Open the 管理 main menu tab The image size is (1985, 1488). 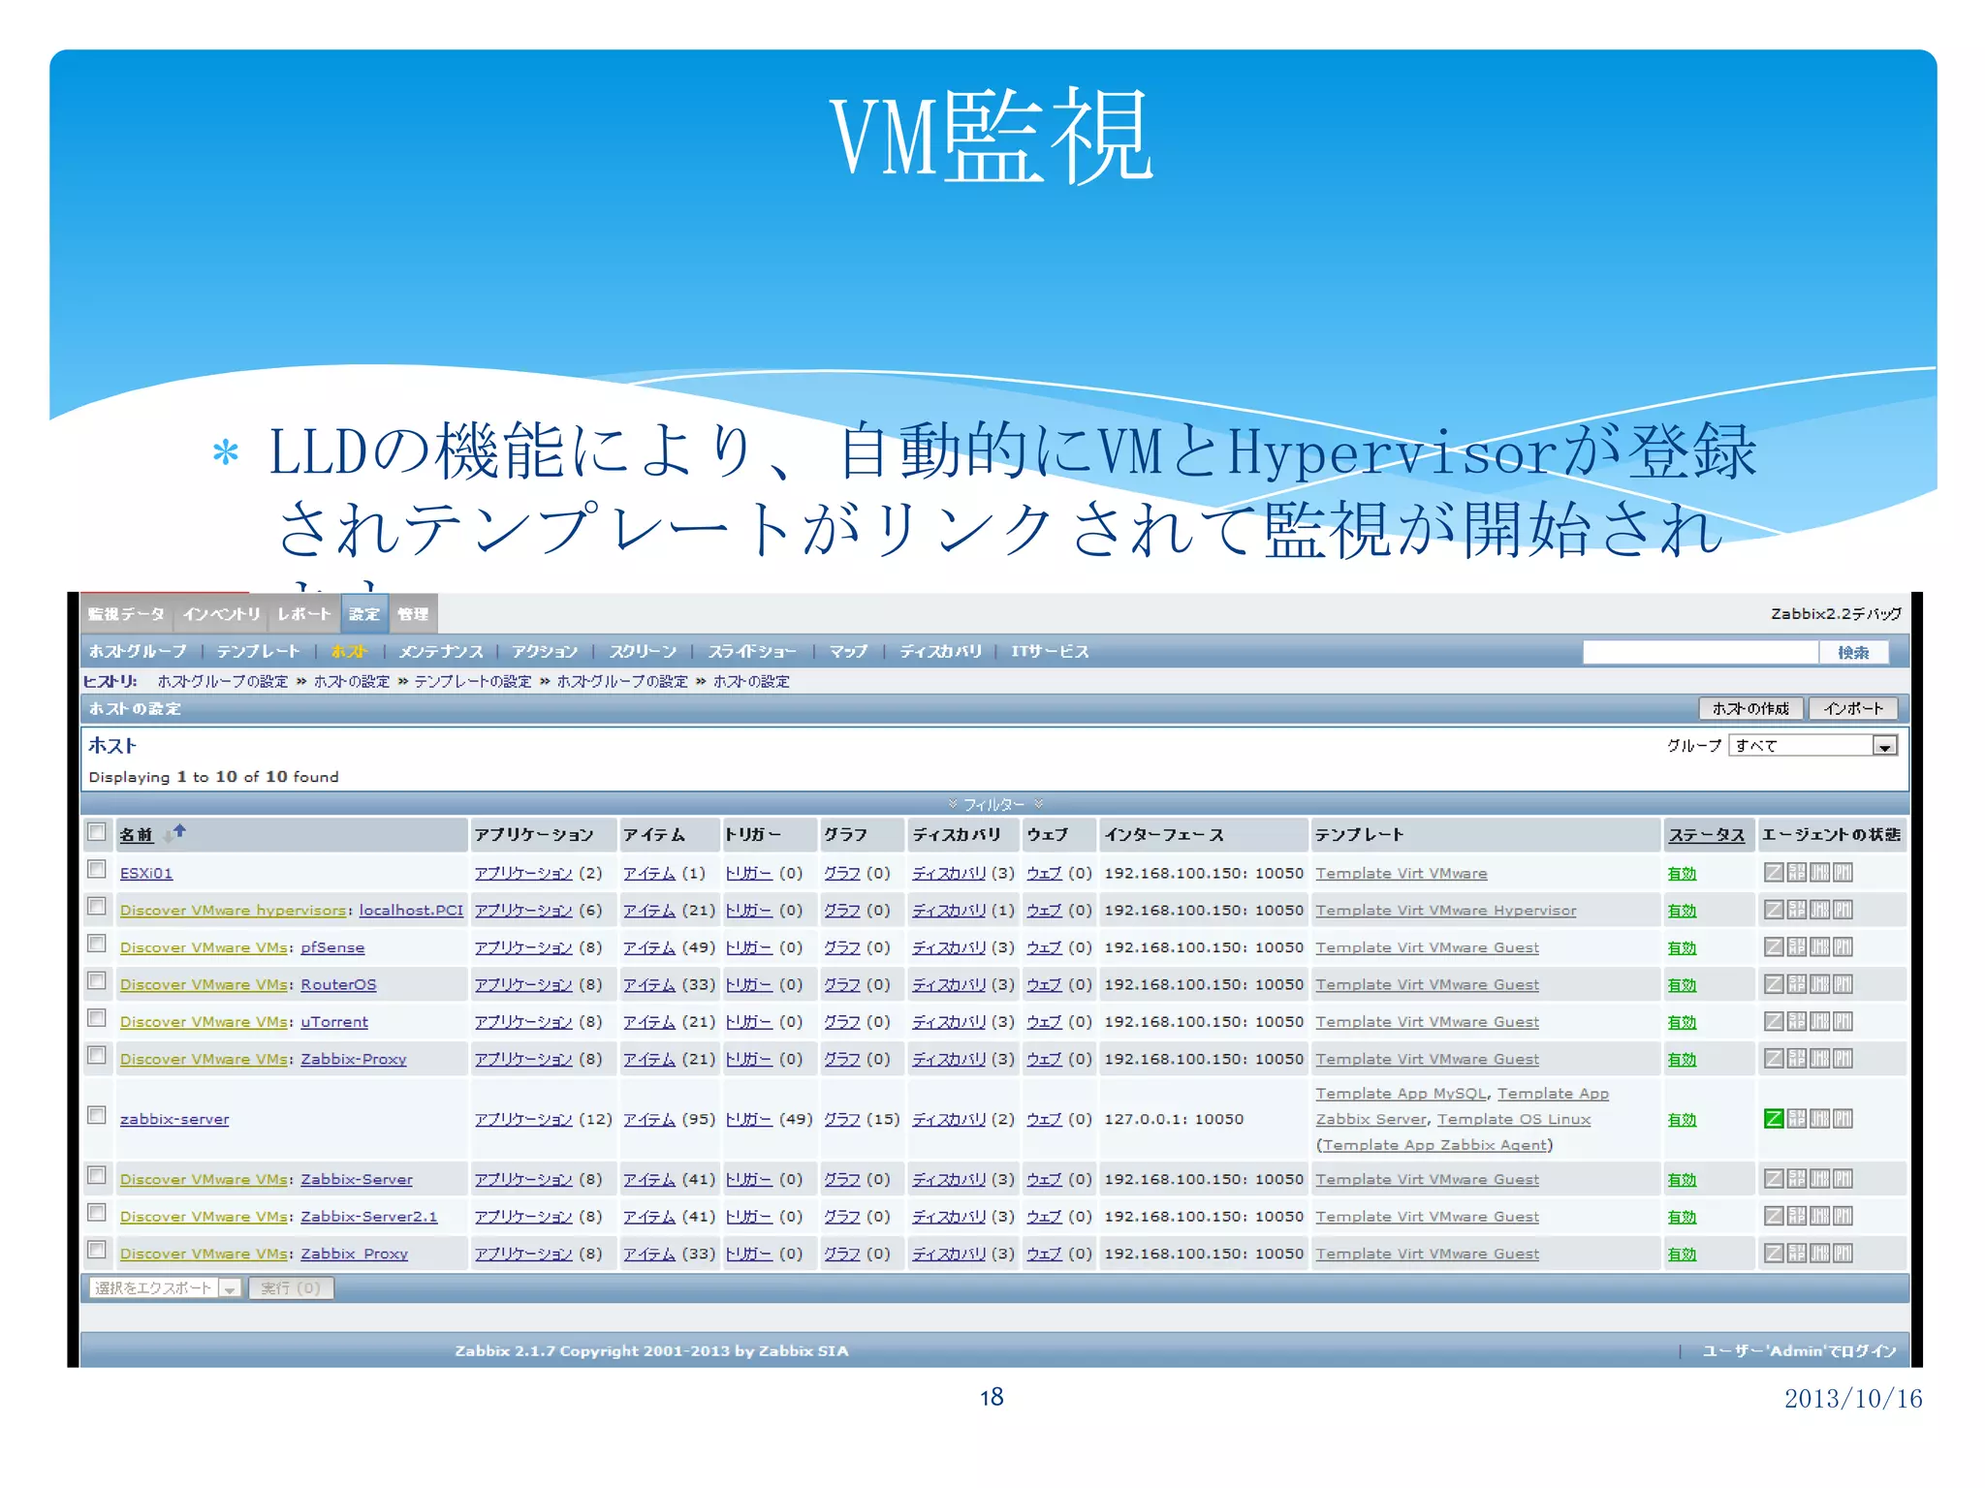(x=413, y=614)
